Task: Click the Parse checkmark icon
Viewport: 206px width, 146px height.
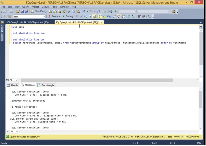Action: click(81, 16)
